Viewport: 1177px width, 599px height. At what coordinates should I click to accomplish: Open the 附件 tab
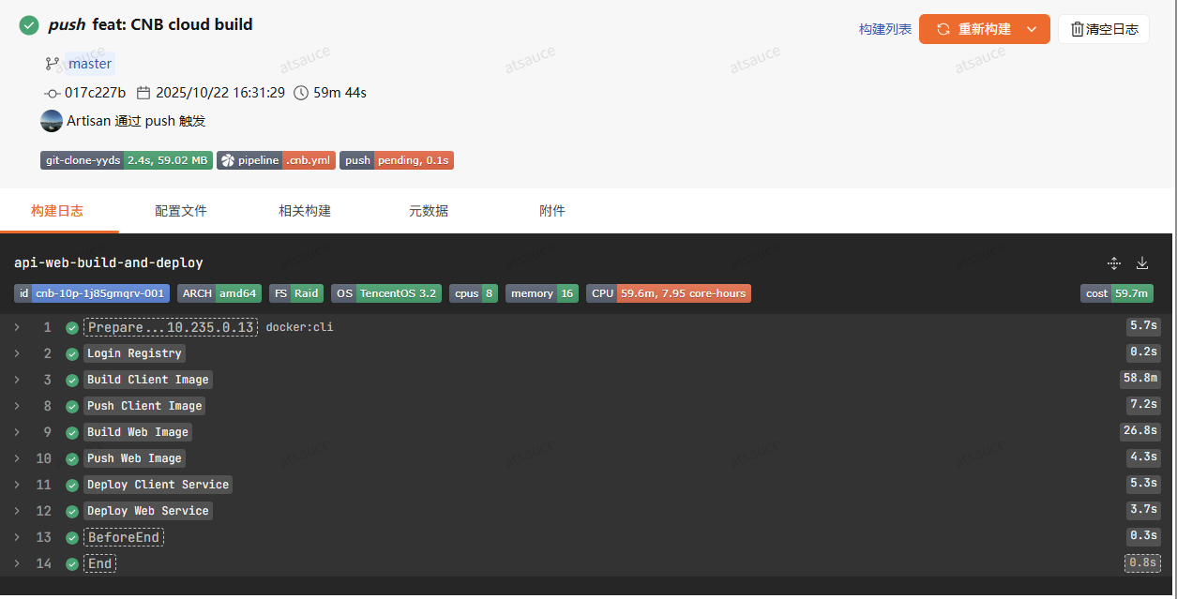pyautogui.click(x=552, y=211)
